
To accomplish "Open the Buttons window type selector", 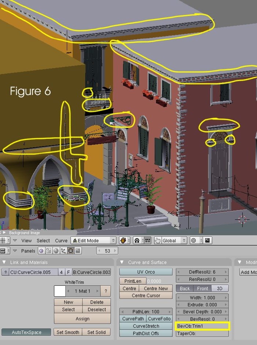I will click(x=5, y=251).
